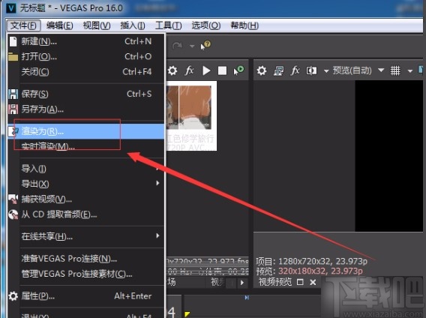Open the 文件(F) menu

coord(23,25)
